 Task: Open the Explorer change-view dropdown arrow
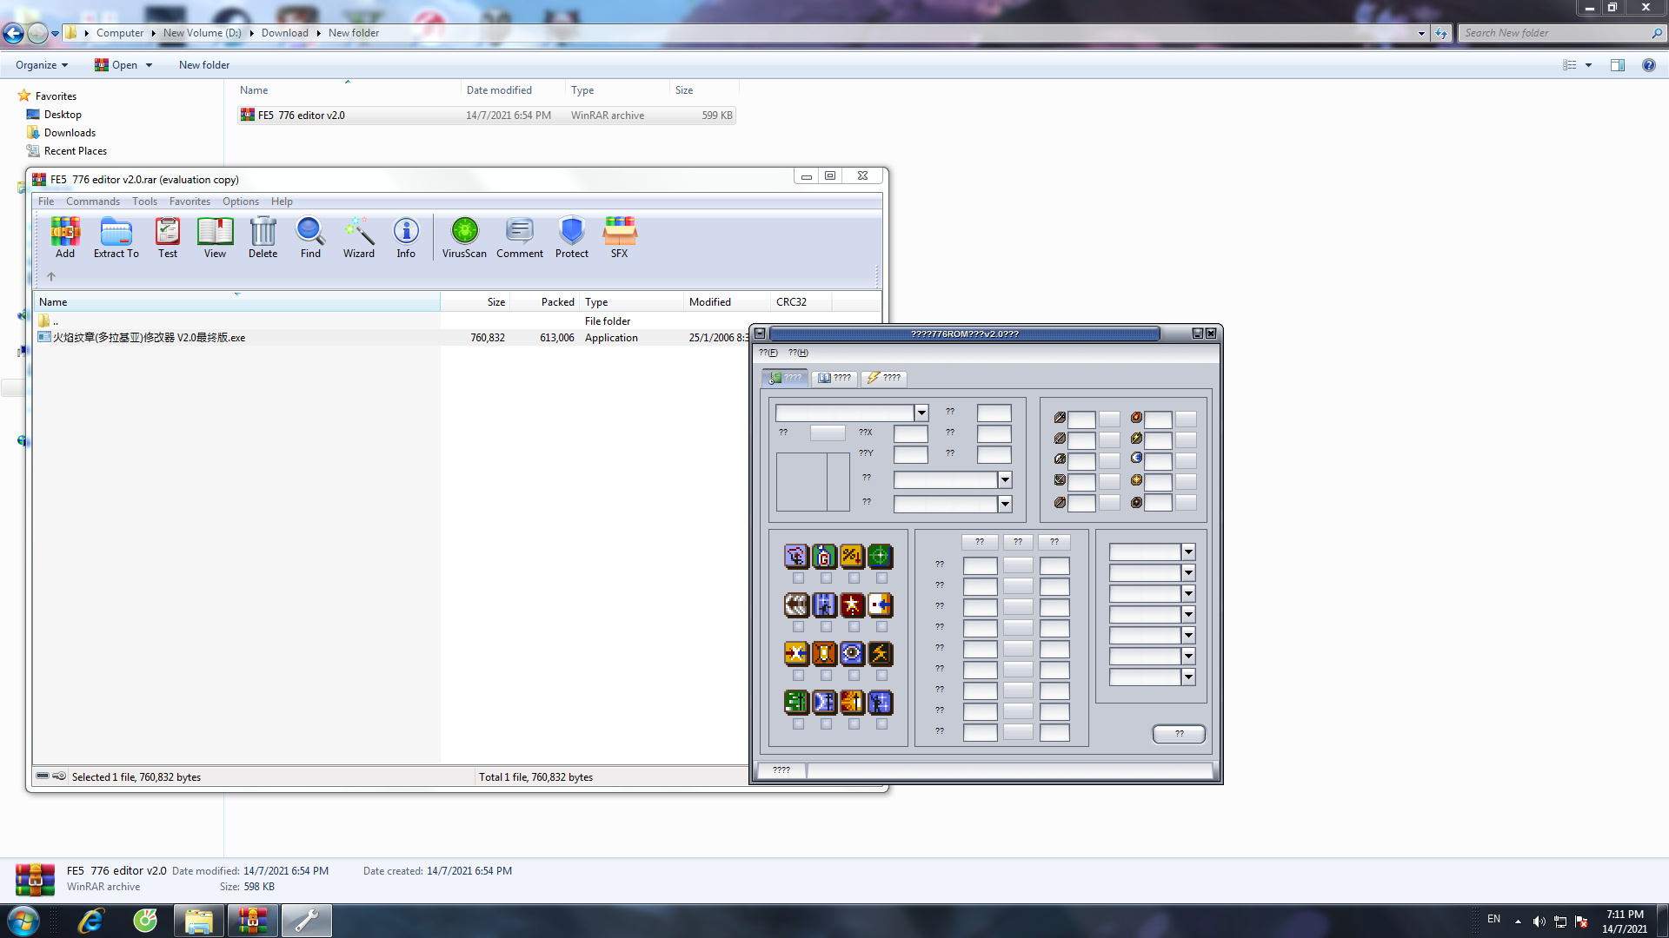pos(1588,65)
